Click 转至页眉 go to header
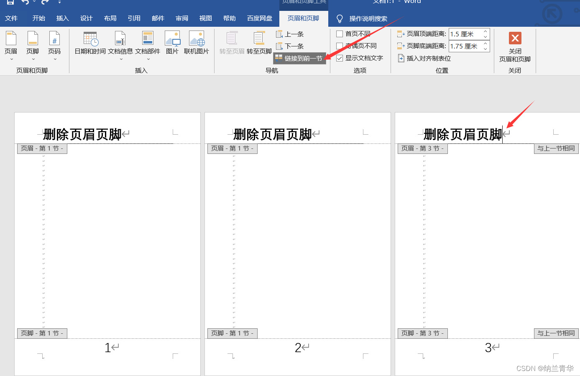 232,43
